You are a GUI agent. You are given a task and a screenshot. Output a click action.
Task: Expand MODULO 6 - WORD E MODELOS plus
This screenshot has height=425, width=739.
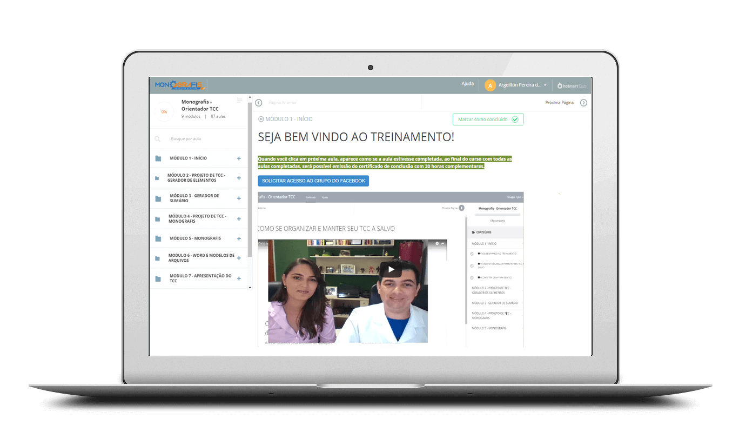click(239, 258)
